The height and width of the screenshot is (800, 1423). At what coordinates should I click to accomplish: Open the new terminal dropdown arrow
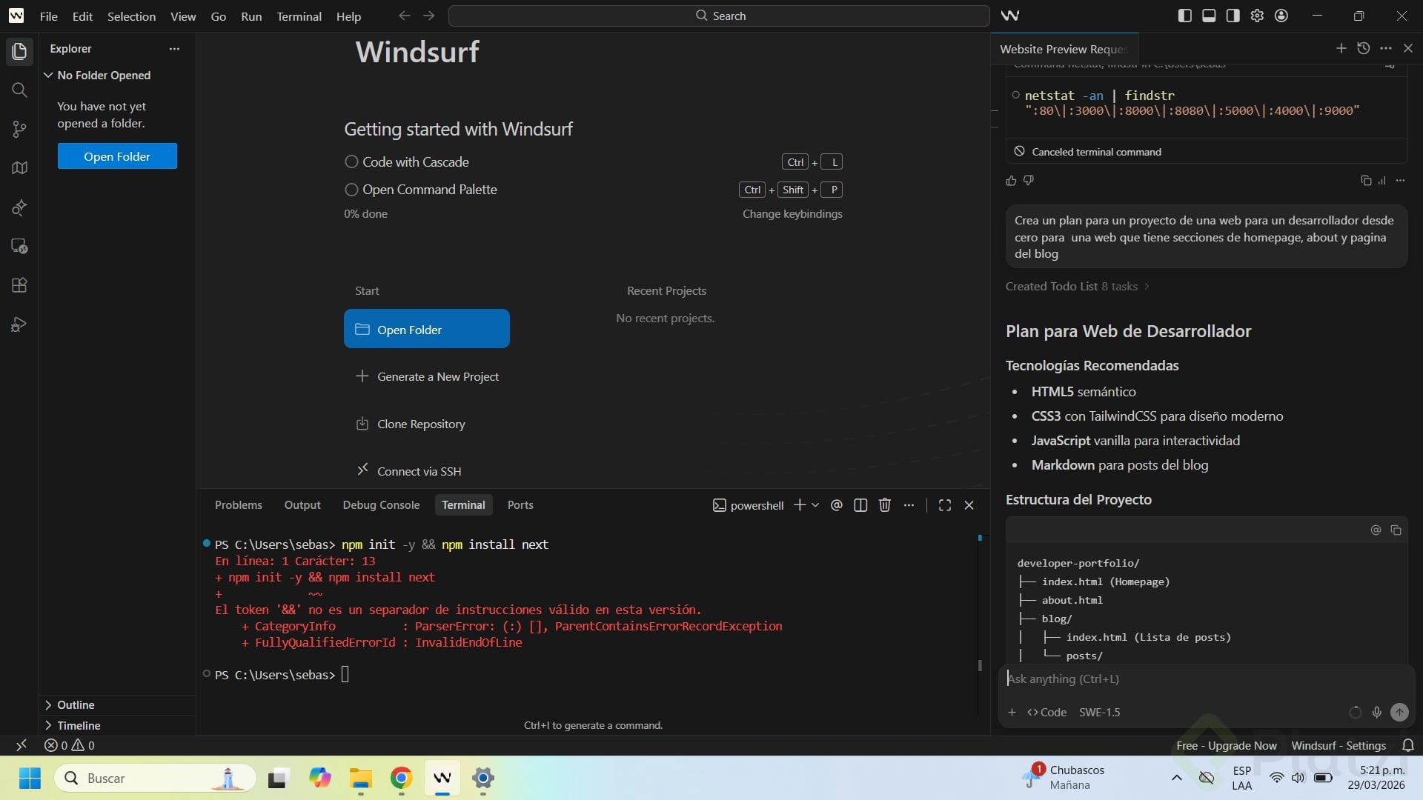pos(815,505)
